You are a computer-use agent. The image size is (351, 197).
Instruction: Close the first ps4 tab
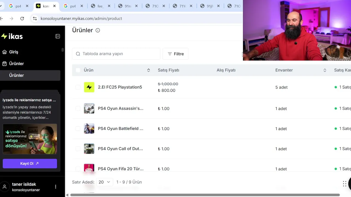tap(27, 6)
